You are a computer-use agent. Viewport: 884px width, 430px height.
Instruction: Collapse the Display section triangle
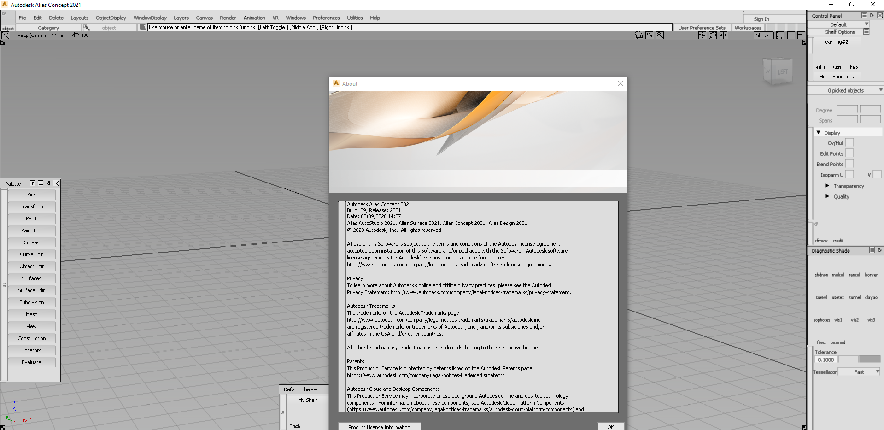click(819, 133)
